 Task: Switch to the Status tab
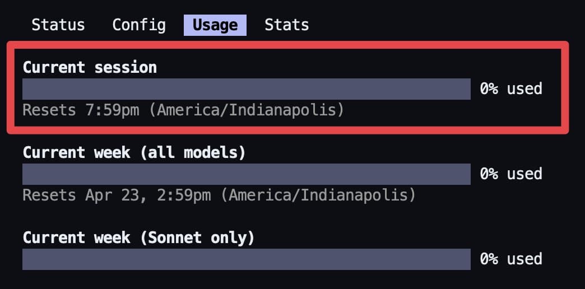(58, 25)
